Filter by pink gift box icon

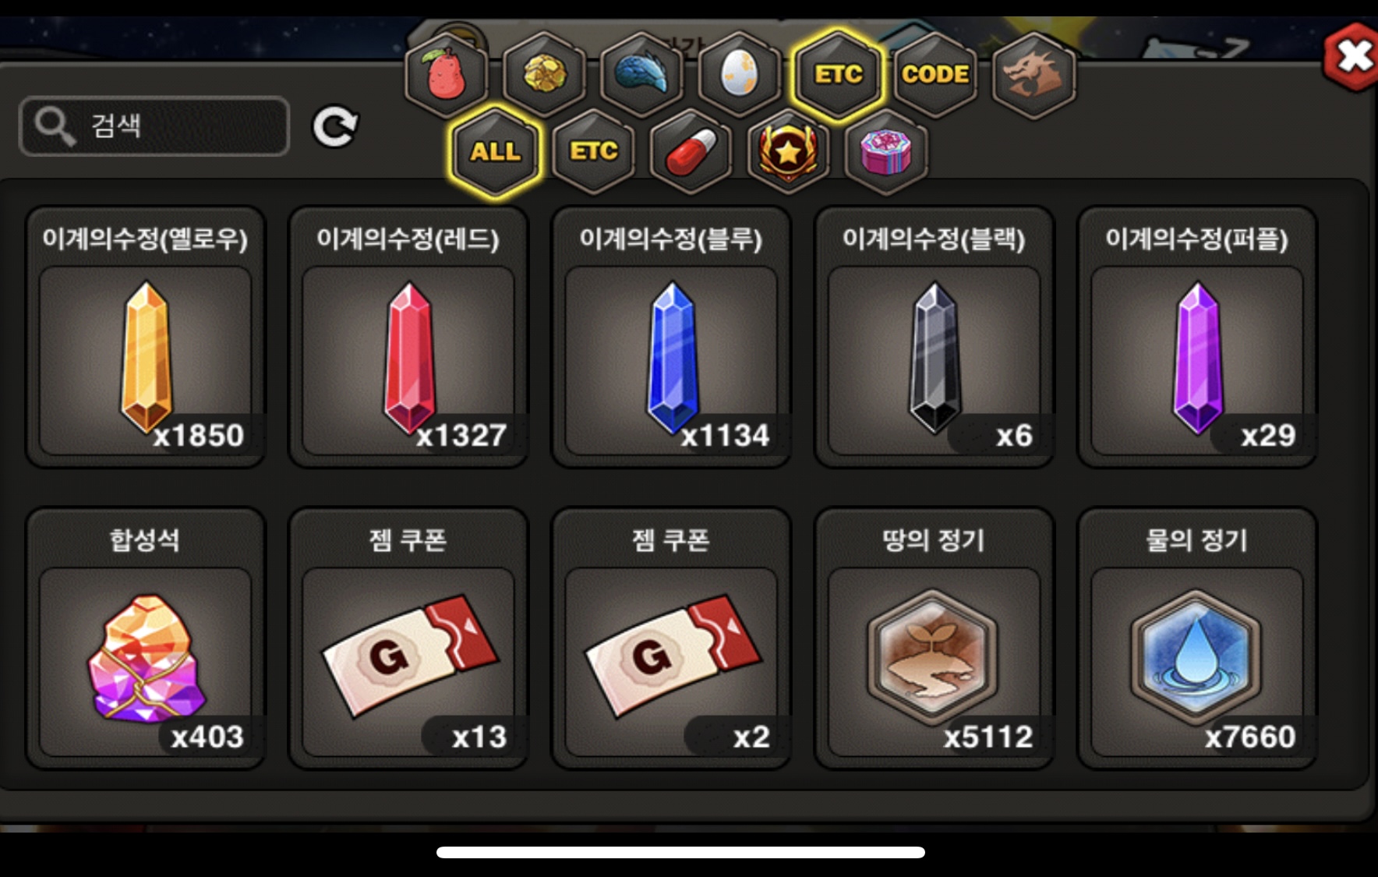click(x=886, y=151)
